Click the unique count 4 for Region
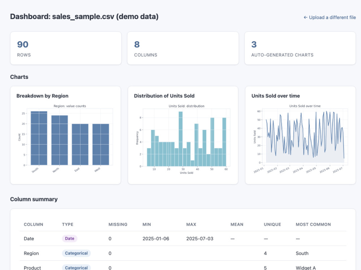361x270 pixels. 265,253
